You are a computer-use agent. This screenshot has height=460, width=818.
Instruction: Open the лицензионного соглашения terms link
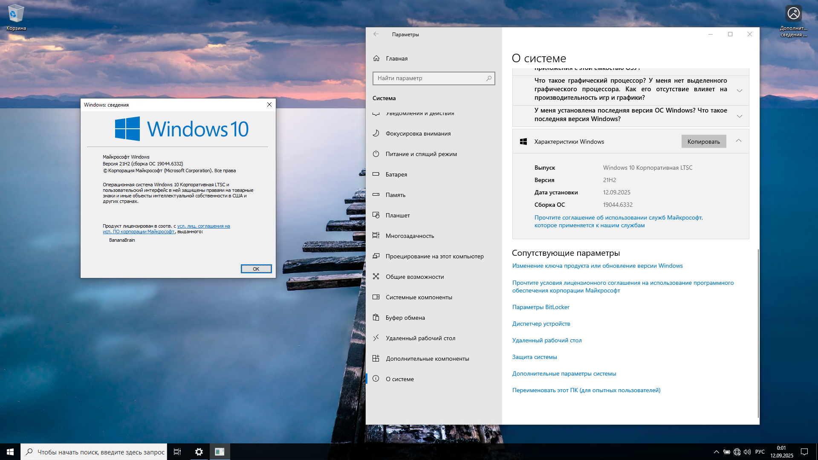tap(623, 286)
